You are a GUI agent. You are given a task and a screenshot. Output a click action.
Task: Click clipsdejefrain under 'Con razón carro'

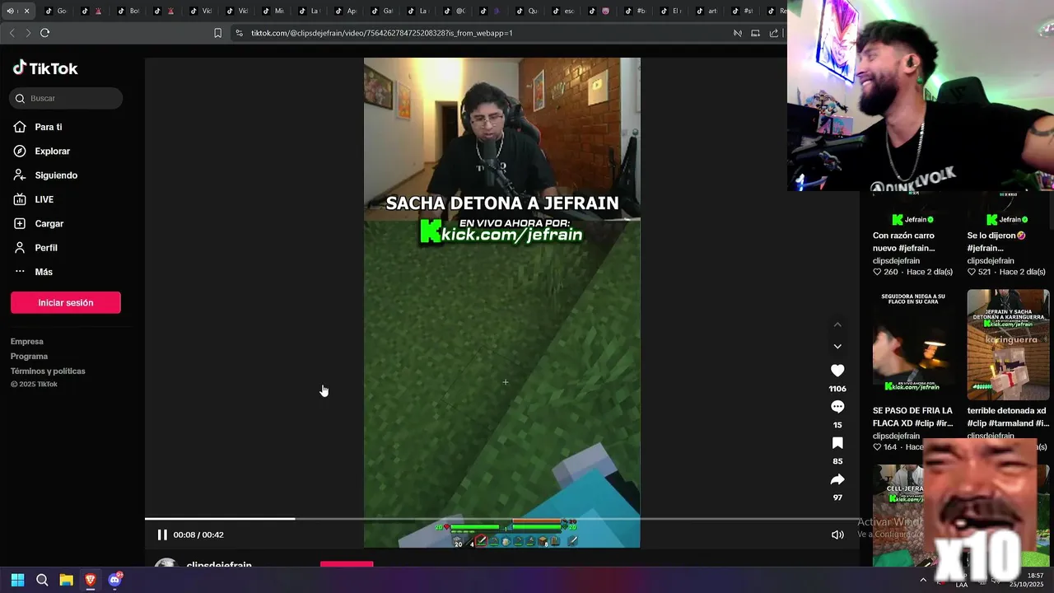(x=896, y=261)
